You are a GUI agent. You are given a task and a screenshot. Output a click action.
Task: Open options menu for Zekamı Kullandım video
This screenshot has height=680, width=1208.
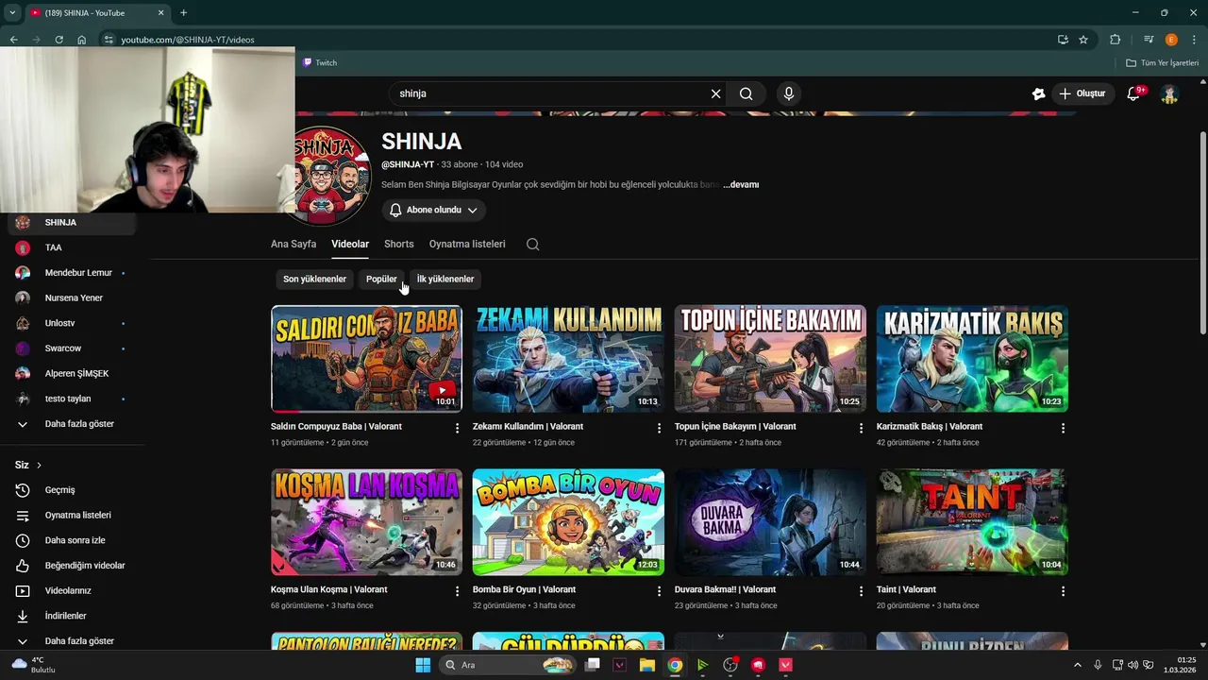tap(659, 428)
